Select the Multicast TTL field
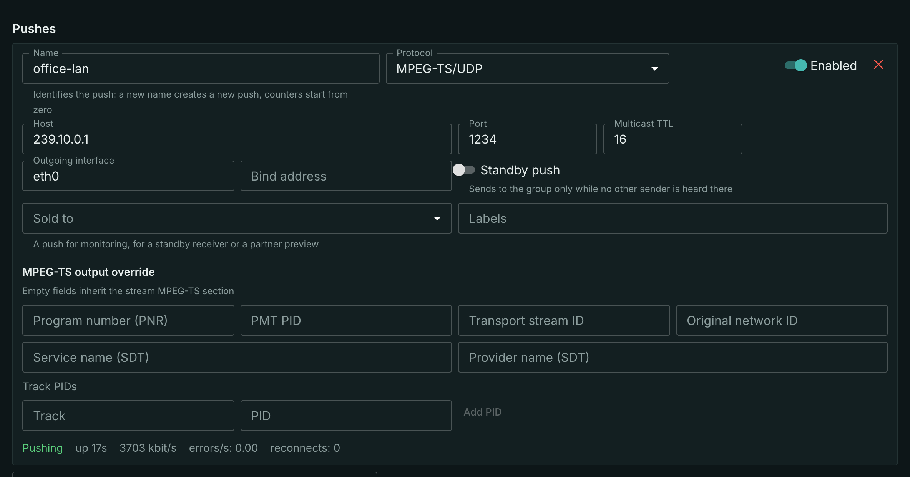This screenshot has width=910, height=477. [673, 139]
